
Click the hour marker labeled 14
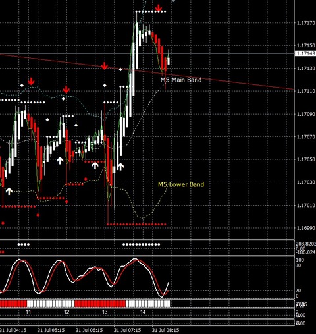tap(143, 312)
